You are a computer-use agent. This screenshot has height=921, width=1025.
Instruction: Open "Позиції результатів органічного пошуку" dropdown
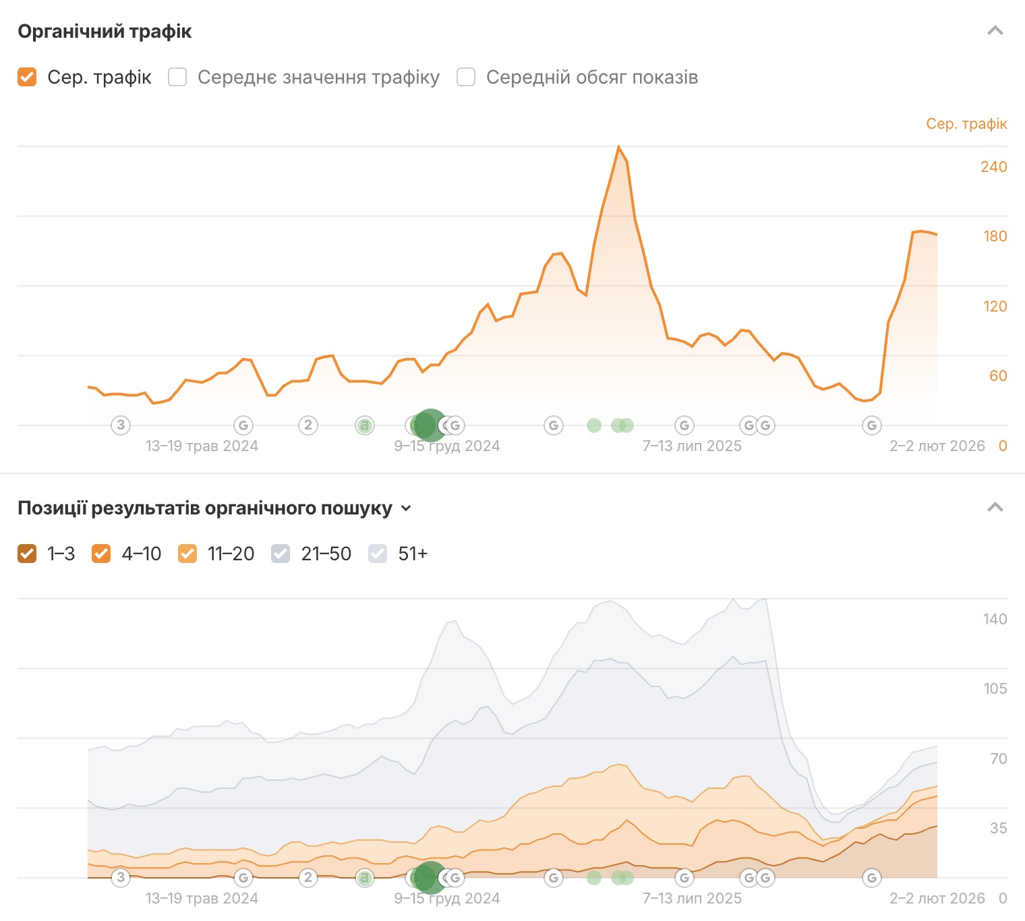(x=406, y=508)
